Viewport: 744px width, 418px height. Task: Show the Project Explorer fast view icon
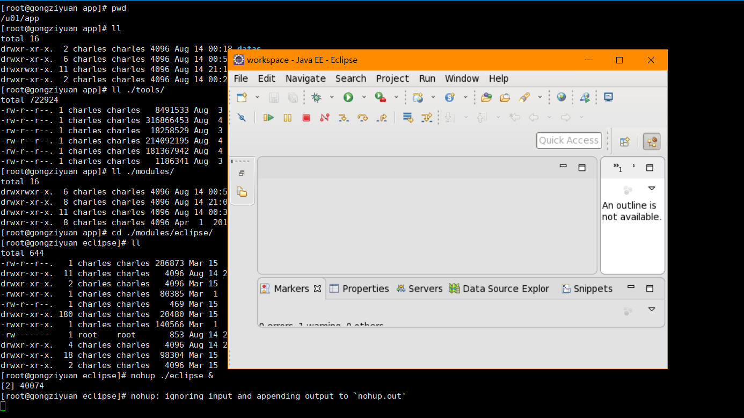click(x=242, y=192)
